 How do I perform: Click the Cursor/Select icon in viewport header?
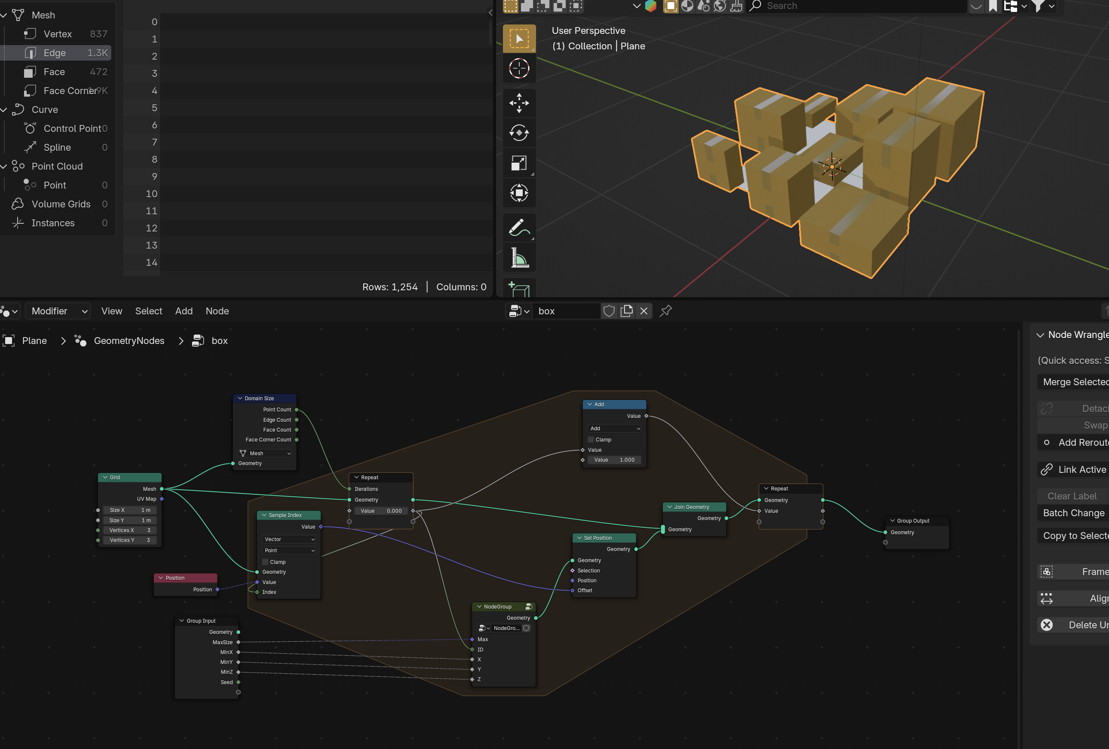click(520, 67)
